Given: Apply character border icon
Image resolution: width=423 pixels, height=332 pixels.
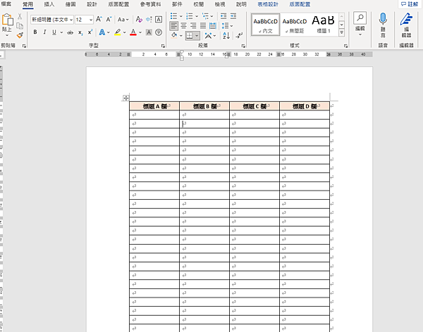Looking at the screenshot, I should click(x=159, y=20).
